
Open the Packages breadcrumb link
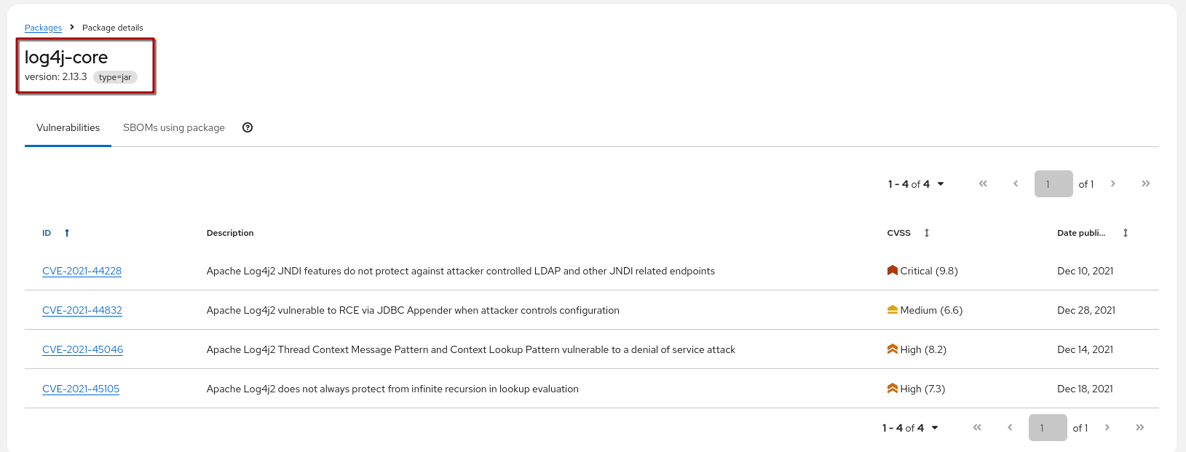pos(43,27)
